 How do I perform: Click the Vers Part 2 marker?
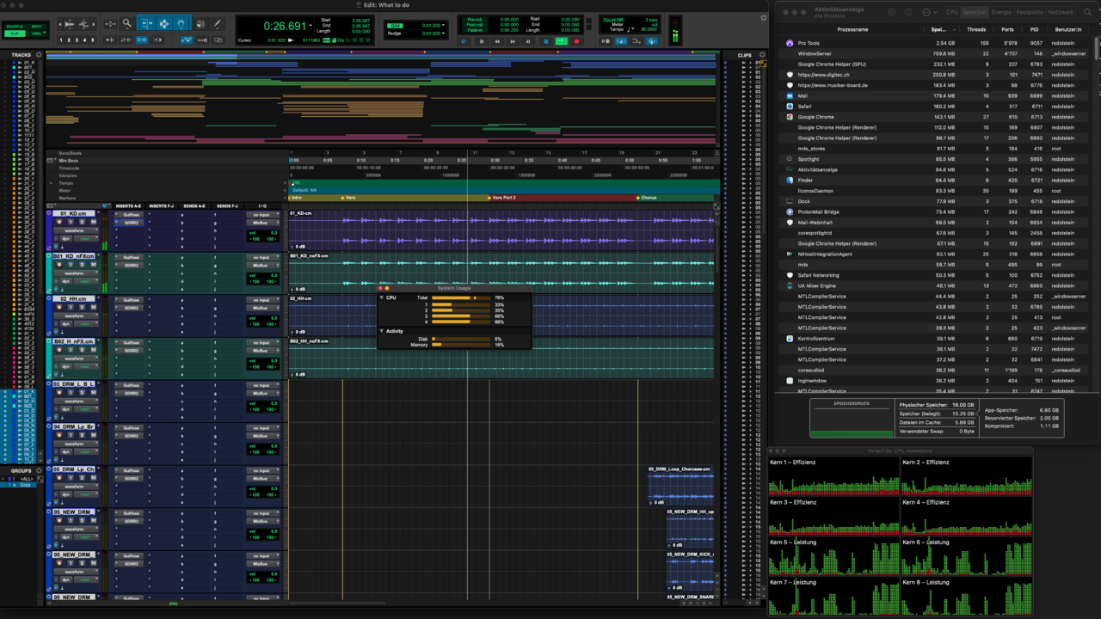coord(503,198)
